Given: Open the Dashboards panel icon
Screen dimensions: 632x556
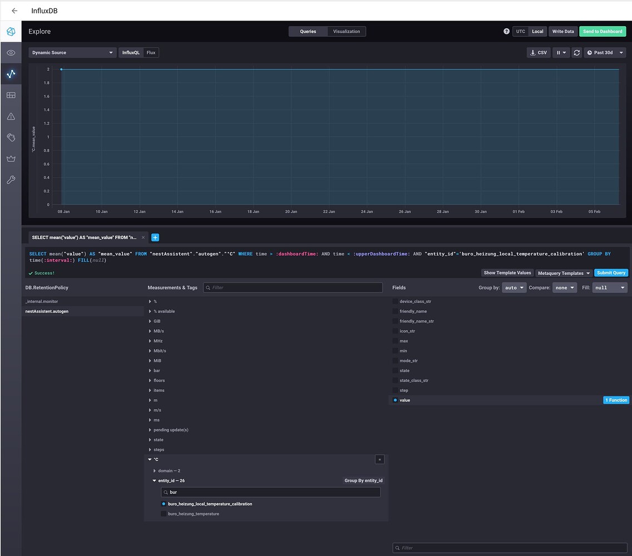Looking at the screenshot, I should [11, 95].
